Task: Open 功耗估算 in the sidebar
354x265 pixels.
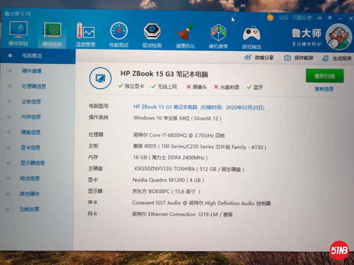Action: tap(29, 210)
